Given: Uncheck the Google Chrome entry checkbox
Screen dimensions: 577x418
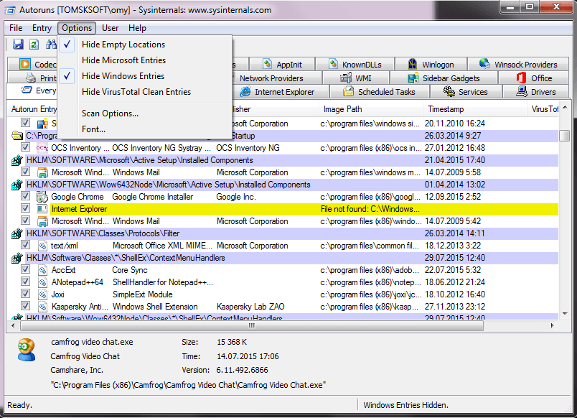Looking at the screenshot, I should click(x=25, y=196).
